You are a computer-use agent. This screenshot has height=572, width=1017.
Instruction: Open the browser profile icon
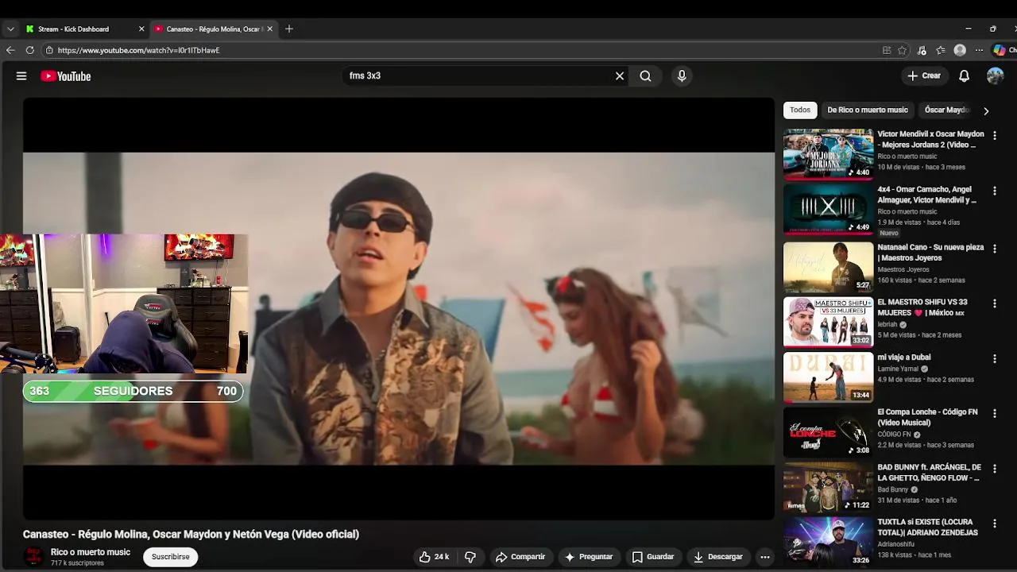[x=960, y=50]
